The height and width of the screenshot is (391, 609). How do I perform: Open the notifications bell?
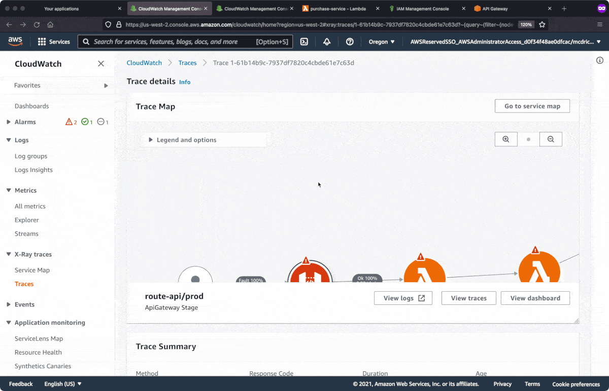click(x=327, y=42)
